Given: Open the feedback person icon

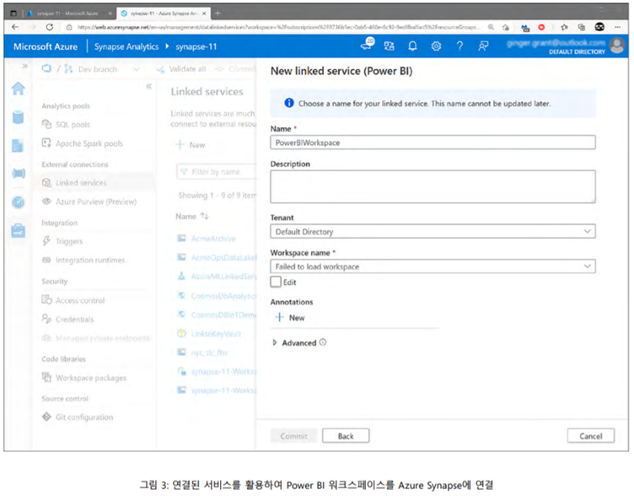Looking at the screenshot, I should pyautogui.click(x=483, y=46).
